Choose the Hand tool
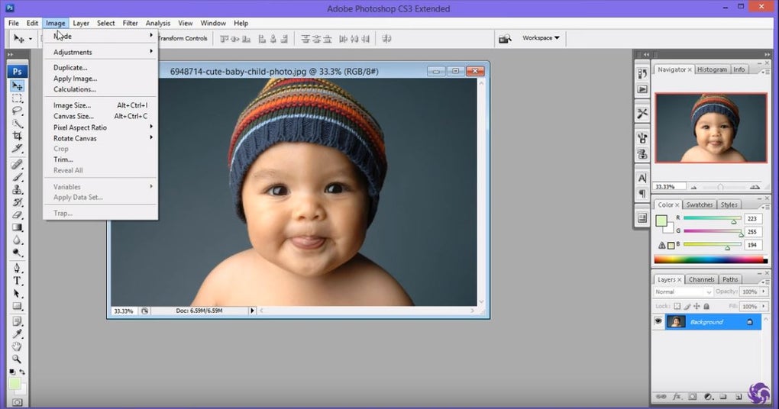The height and width of the screenshot is (409, 779). click(17, 346)
